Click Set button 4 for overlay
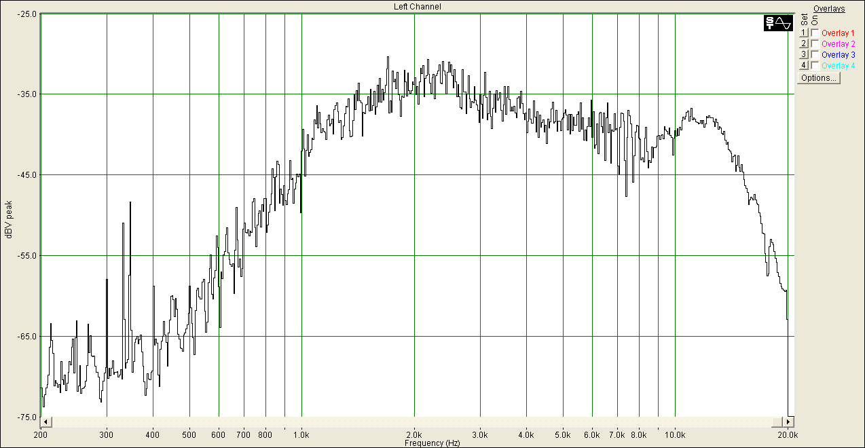This screenshot has height=448, width=865. coord(804,65)
